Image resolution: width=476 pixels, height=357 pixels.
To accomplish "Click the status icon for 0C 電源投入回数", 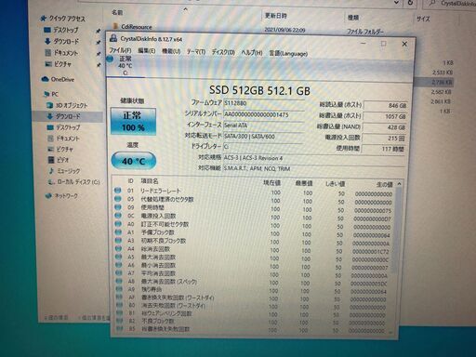I will tap(117, 216).
